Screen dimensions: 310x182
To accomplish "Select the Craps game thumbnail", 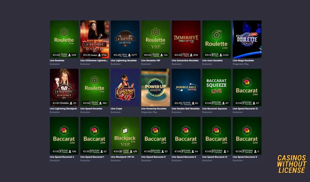I will 125,87.
